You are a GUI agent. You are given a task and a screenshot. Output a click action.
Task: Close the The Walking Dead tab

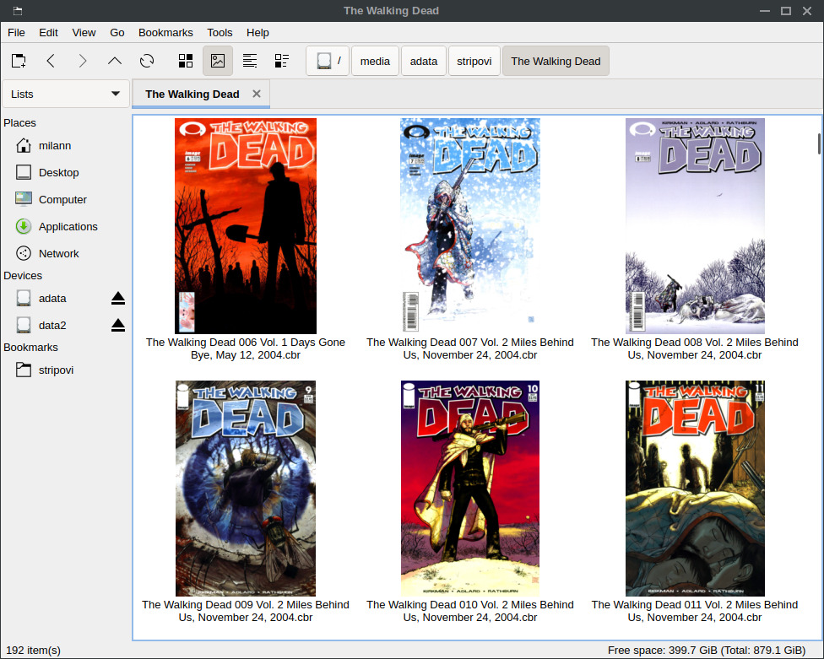[x=257, y=94]
